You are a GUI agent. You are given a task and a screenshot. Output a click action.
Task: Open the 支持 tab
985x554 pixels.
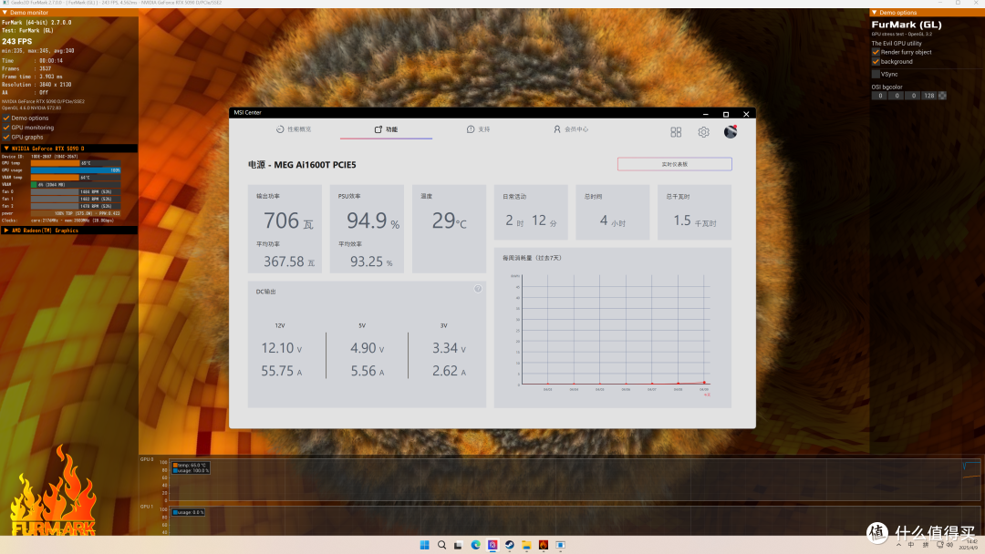pos(478,129)
